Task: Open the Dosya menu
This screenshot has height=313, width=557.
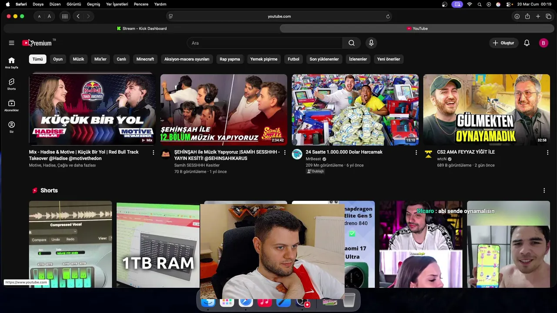Action: tap(38, 4)
